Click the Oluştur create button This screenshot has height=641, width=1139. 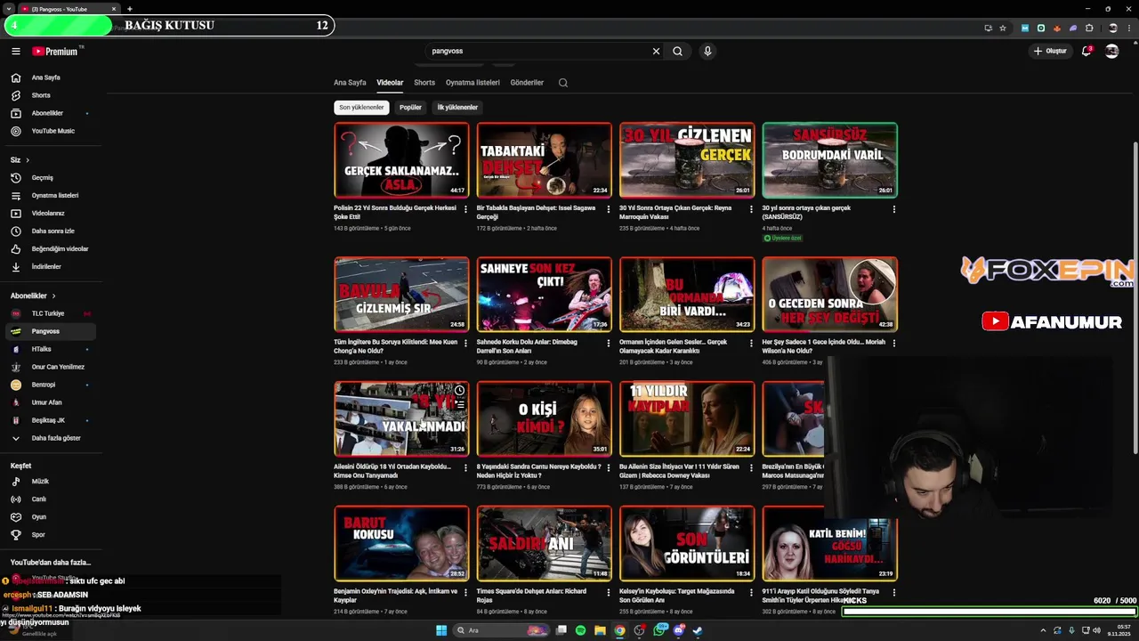tap(1050, 52)
